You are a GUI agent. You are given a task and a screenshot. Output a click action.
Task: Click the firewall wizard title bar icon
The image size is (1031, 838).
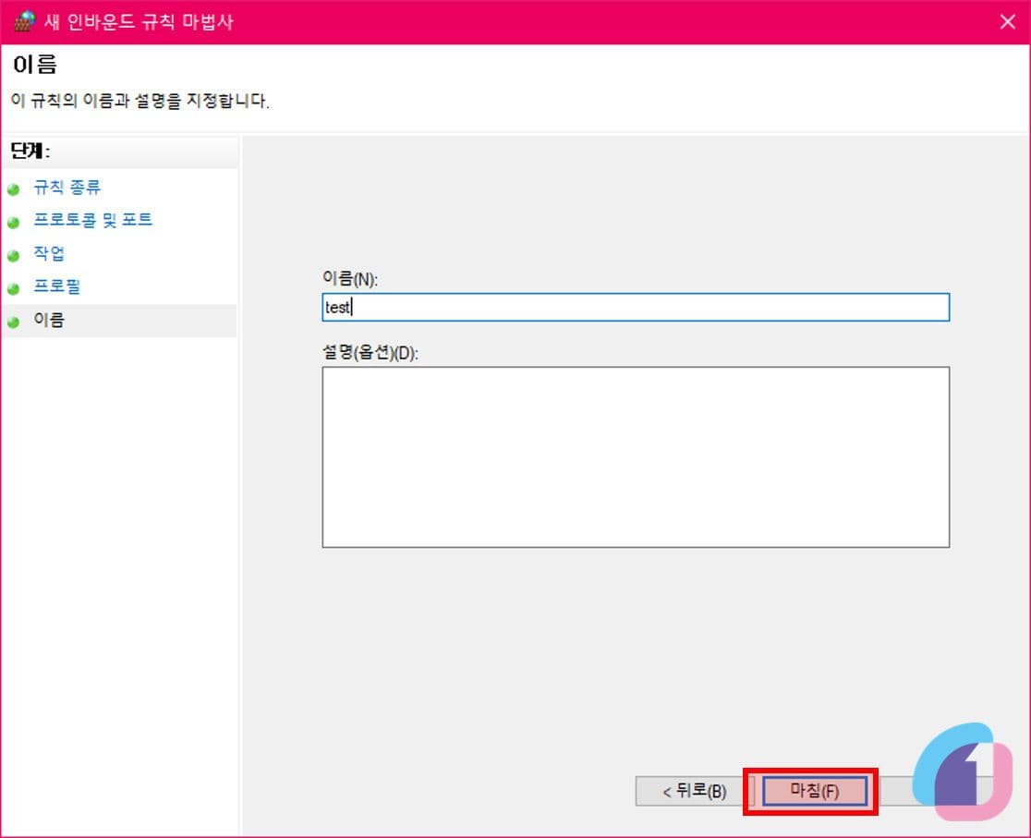[x=24, y=21]
